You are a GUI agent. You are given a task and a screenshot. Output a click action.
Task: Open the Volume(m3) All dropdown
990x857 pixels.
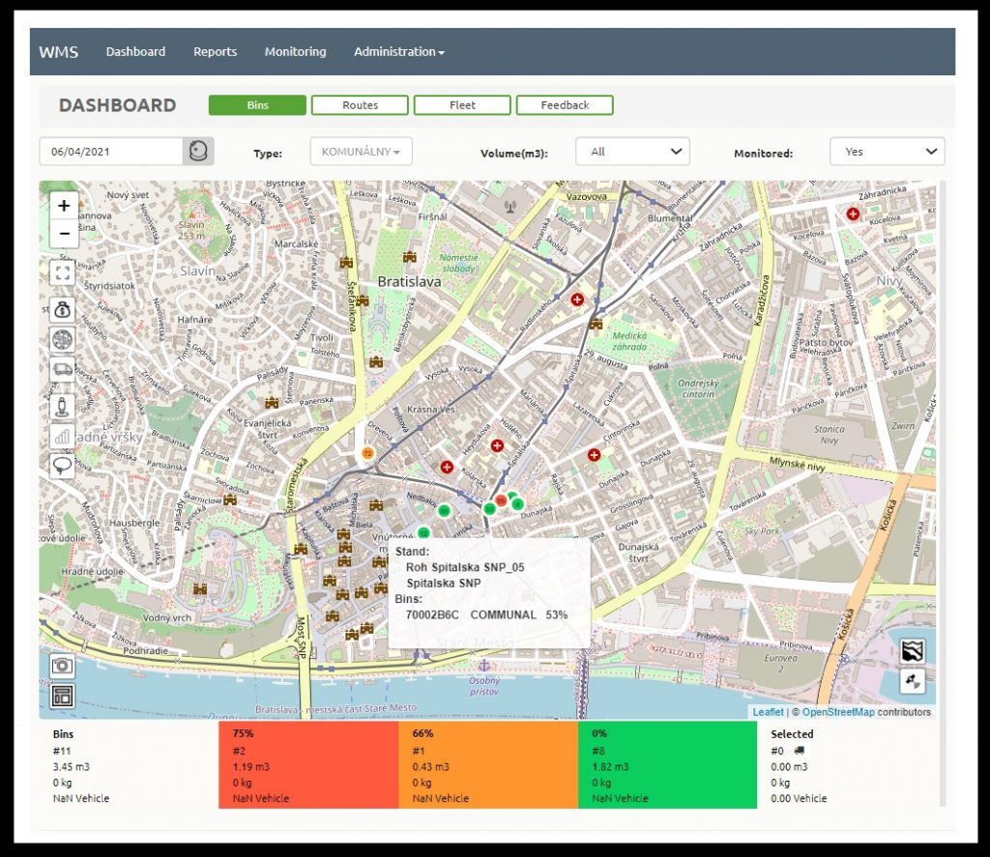point(632,152)
